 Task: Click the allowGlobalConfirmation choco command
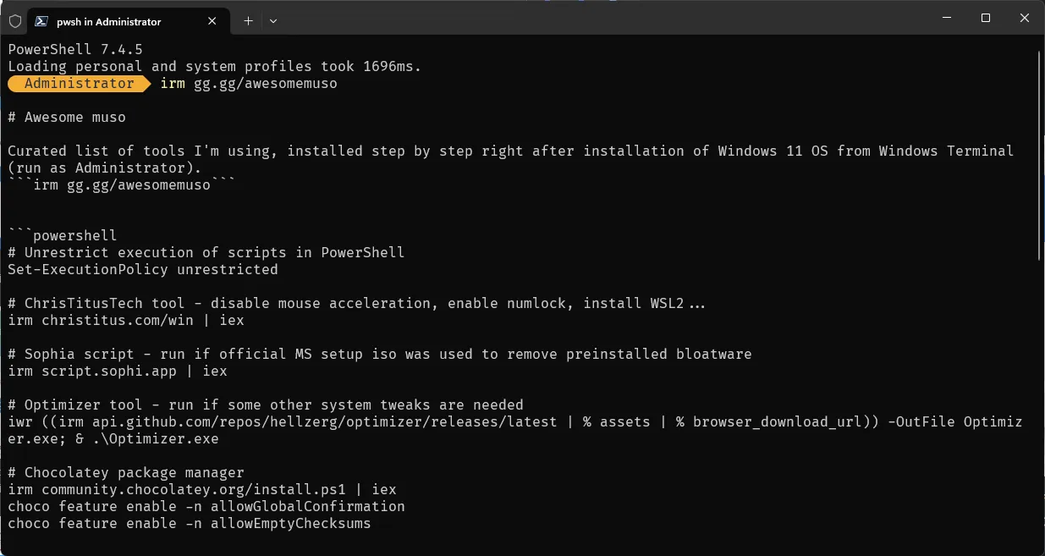(207, 506)
